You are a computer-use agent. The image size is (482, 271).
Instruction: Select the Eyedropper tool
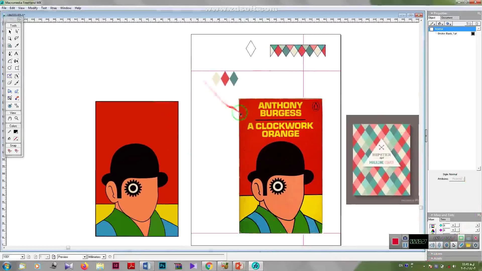(17, 46)
